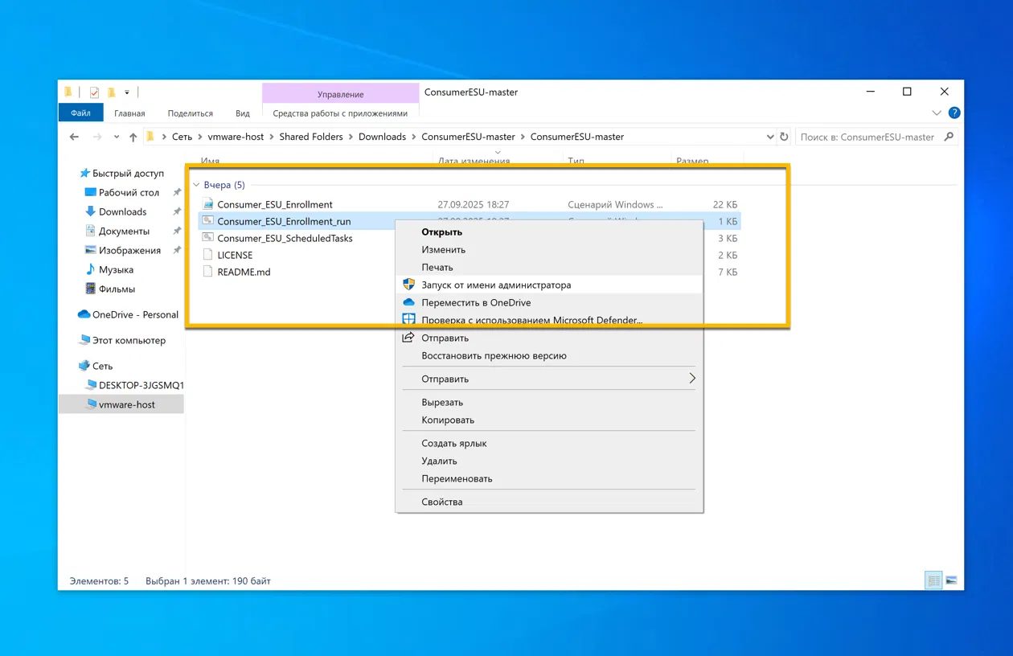Expand the chevron after Downloads breadcrumb
Image resolution: width=1013 pixels, height=656 pixels.
[414, 137]
